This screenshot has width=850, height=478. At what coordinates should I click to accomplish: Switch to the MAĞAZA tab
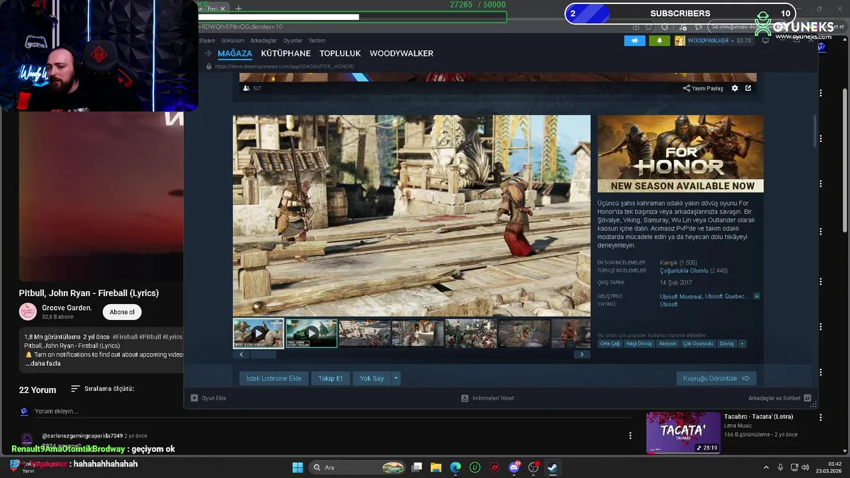point(235,53)
